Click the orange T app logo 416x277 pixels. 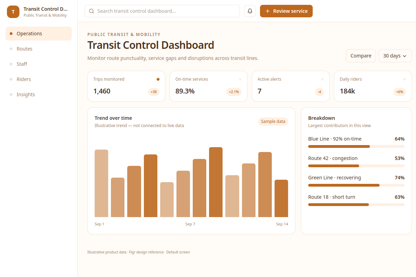pyautogui.click(x=13, y=12)
